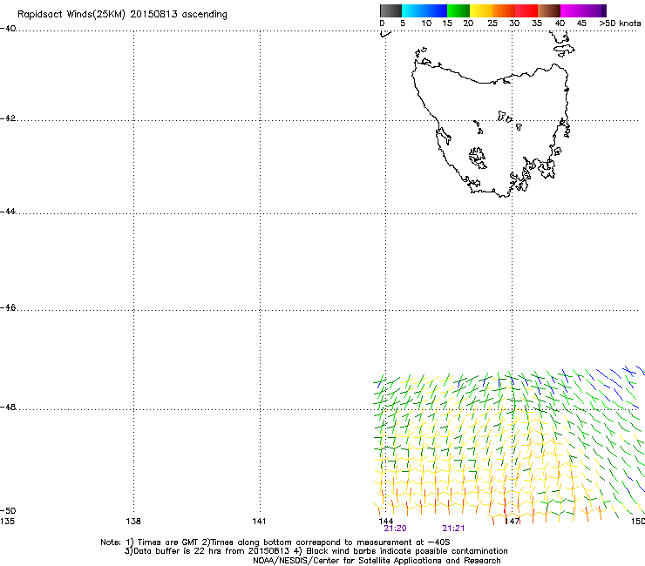Image resolution: width=645 pixels, height=566 pixels.
Task: Click the dark purple >50 knots segment
Action: (604, 10)
